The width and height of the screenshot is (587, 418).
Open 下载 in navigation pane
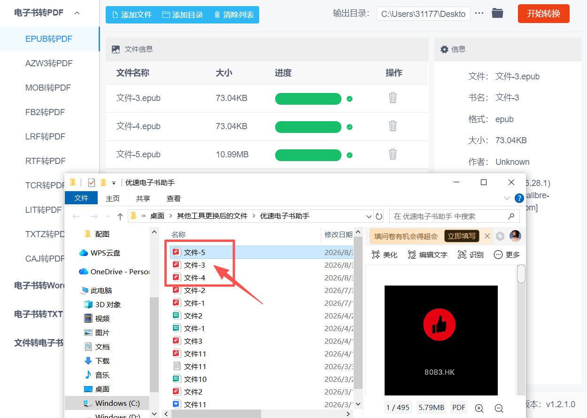click(97, 361)
